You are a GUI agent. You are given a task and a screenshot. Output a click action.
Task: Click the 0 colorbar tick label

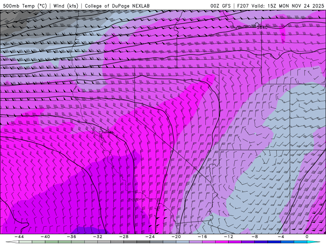(x=307, y=237)
